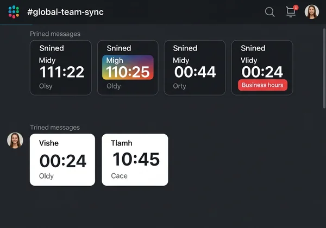This screenshot has height=228, width=326.
Task: Click the profile avatar in top bar
Action: 312,12
